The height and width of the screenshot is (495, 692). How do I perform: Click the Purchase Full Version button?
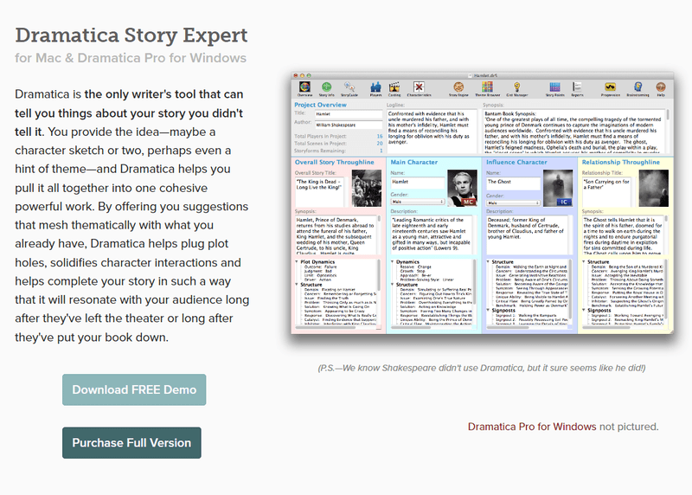coord(131,443)
